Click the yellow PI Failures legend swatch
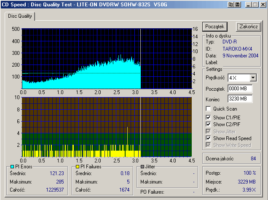 [78, 167]
